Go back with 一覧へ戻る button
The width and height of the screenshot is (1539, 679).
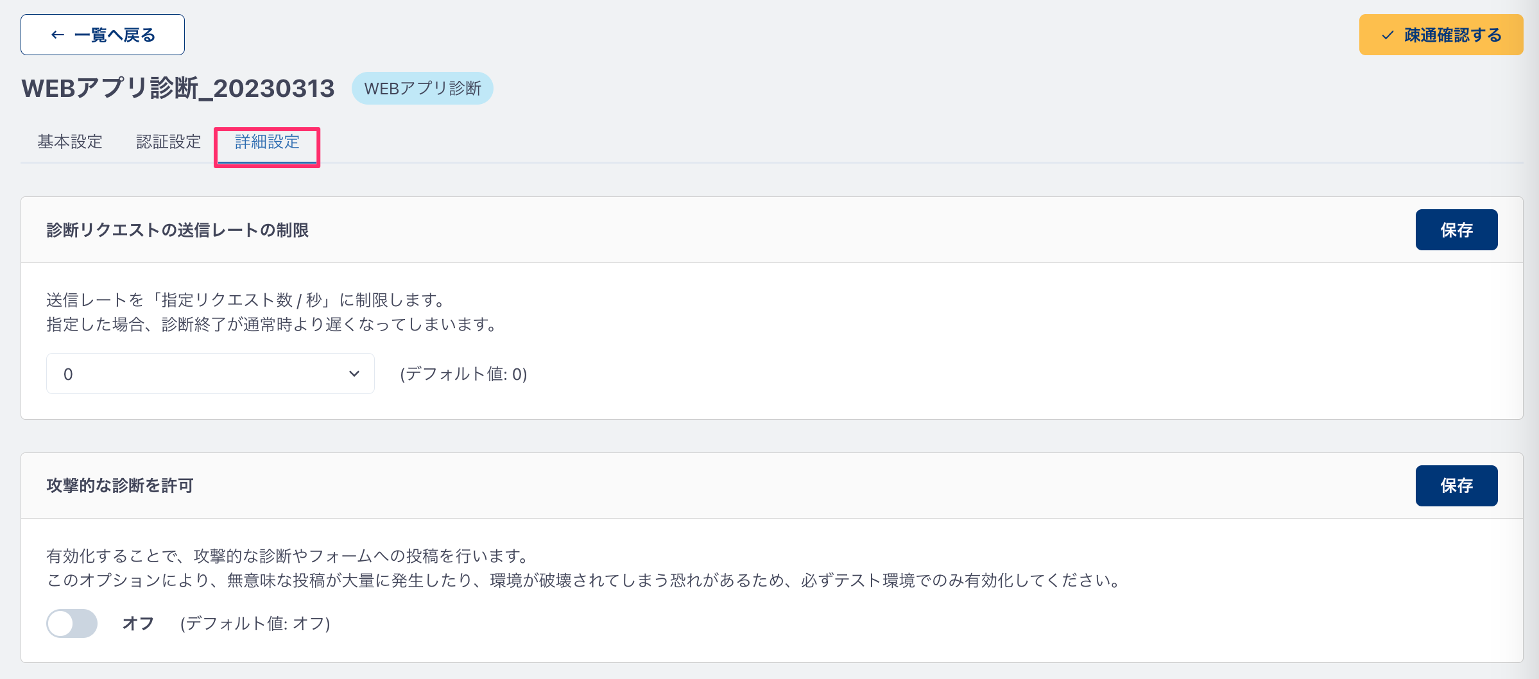tap(103, 35)
